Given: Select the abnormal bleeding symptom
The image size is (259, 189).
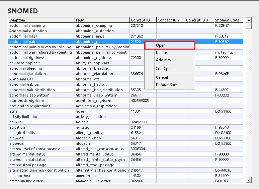Looking at the screenshot, I should (x=41, y=68).
